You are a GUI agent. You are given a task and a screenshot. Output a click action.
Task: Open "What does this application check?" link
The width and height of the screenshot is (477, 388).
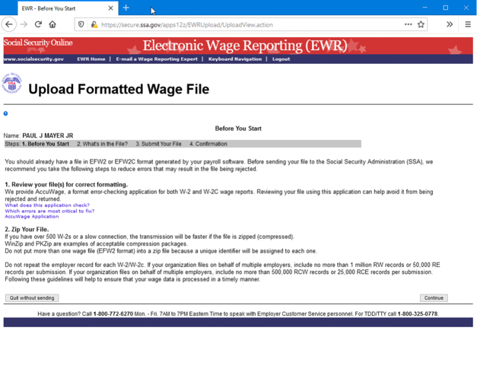click(x=46, y=205)
